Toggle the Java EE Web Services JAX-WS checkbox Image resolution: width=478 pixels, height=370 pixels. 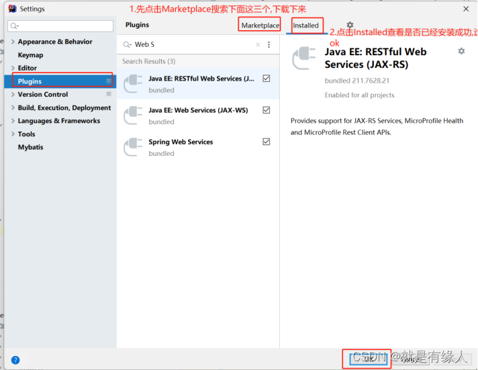(x=266, y=110)
